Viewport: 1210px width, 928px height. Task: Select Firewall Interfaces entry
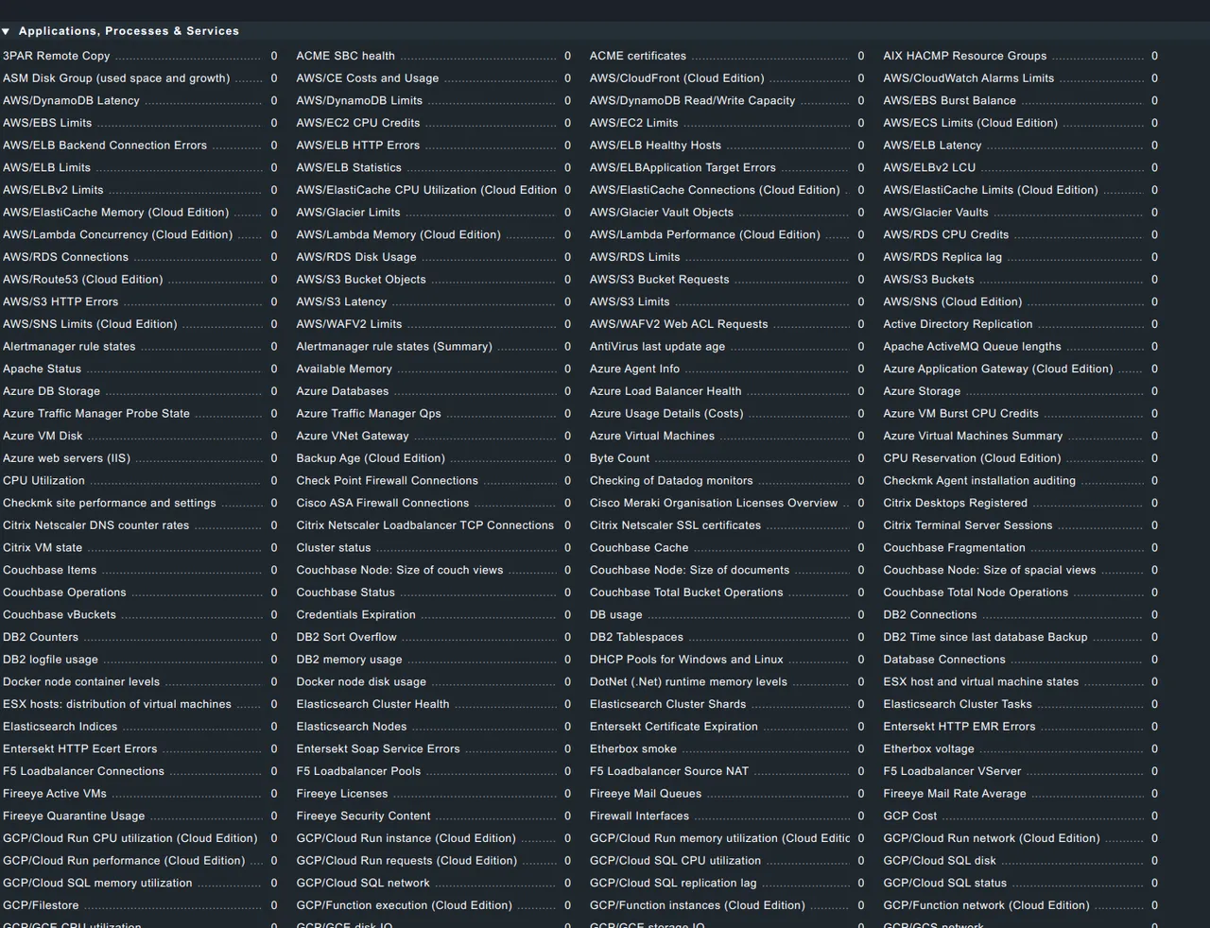(639, 816)
